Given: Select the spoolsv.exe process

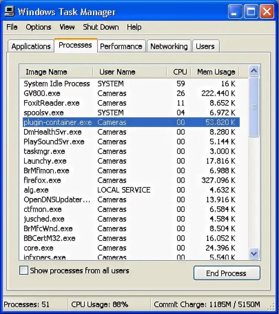Looking at the screenshot, I should coord(131,112).
